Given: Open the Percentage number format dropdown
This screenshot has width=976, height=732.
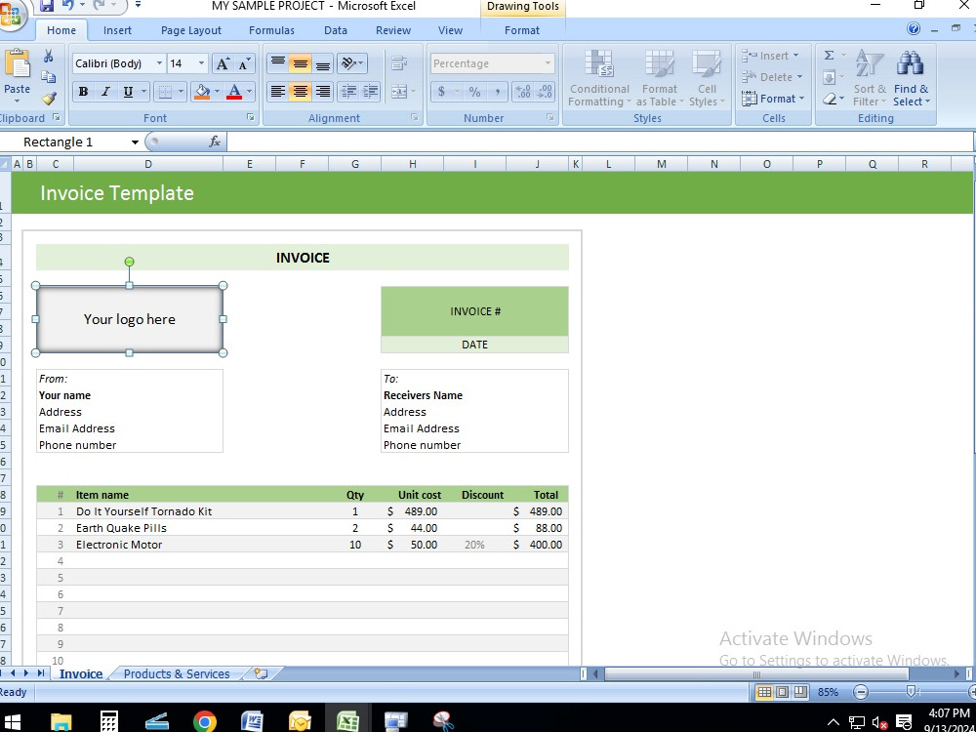Looking at the screenshot, I should [548, 63].
